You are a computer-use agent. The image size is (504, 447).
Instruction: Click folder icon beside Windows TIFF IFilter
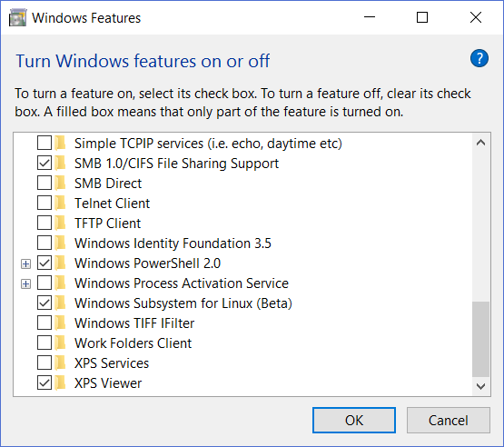[60, 323]
